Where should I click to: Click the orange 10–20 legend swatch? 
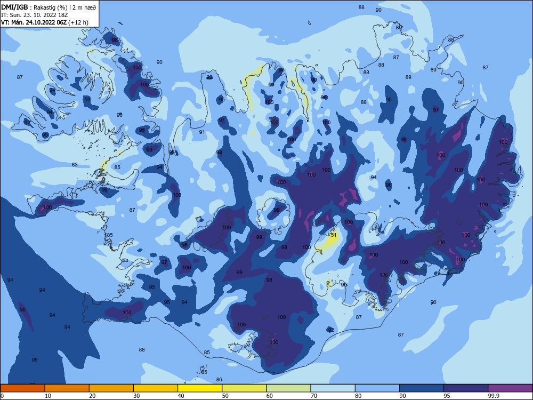pos(67,388)
